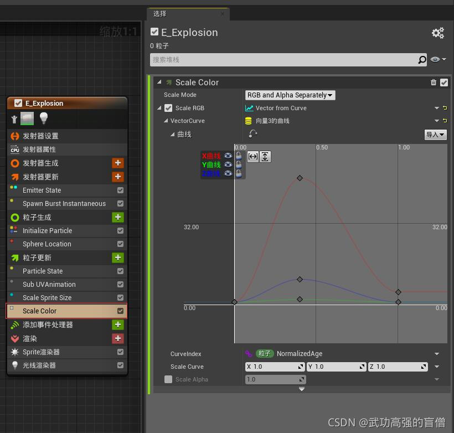
Task: Expand advanced options arrow below Scale Alpha
Action: (x=301, y=389)
